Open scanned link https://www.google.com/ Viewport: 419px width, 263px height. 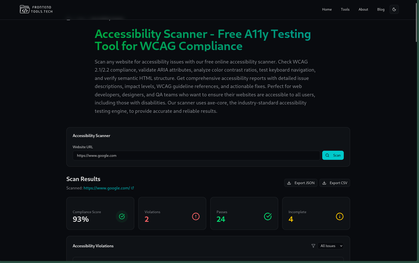[x=107, y=188]
